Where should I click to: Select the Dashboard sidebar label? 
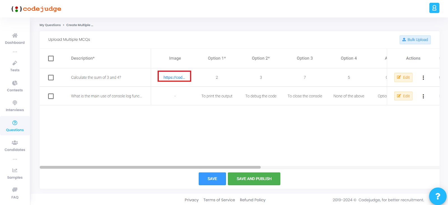[x=15, y=43]
